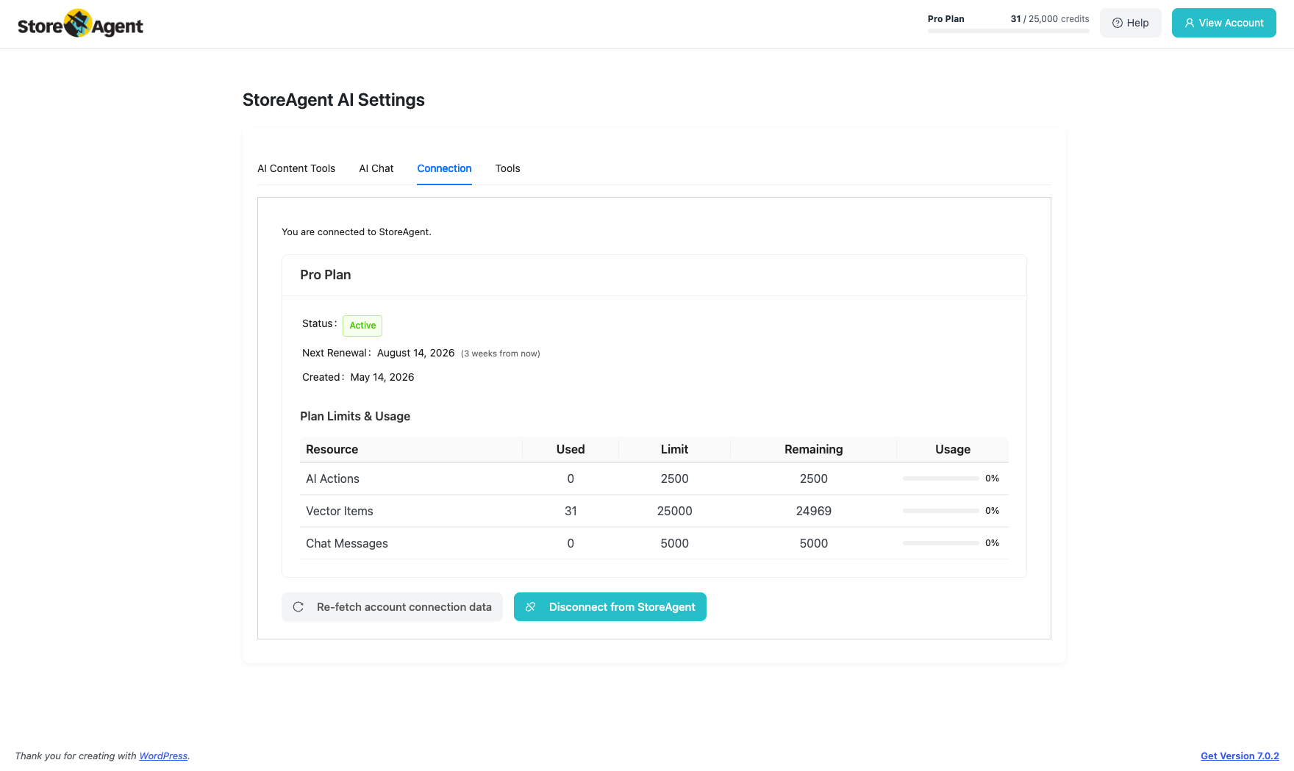Click the Next Renewal label
The height and width of the screenshot is (771, 1294).
(x=336, y=353)
